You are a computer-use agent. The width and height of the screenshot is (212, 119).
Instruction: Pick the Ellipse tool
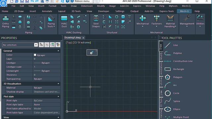[x=172, y=109]
